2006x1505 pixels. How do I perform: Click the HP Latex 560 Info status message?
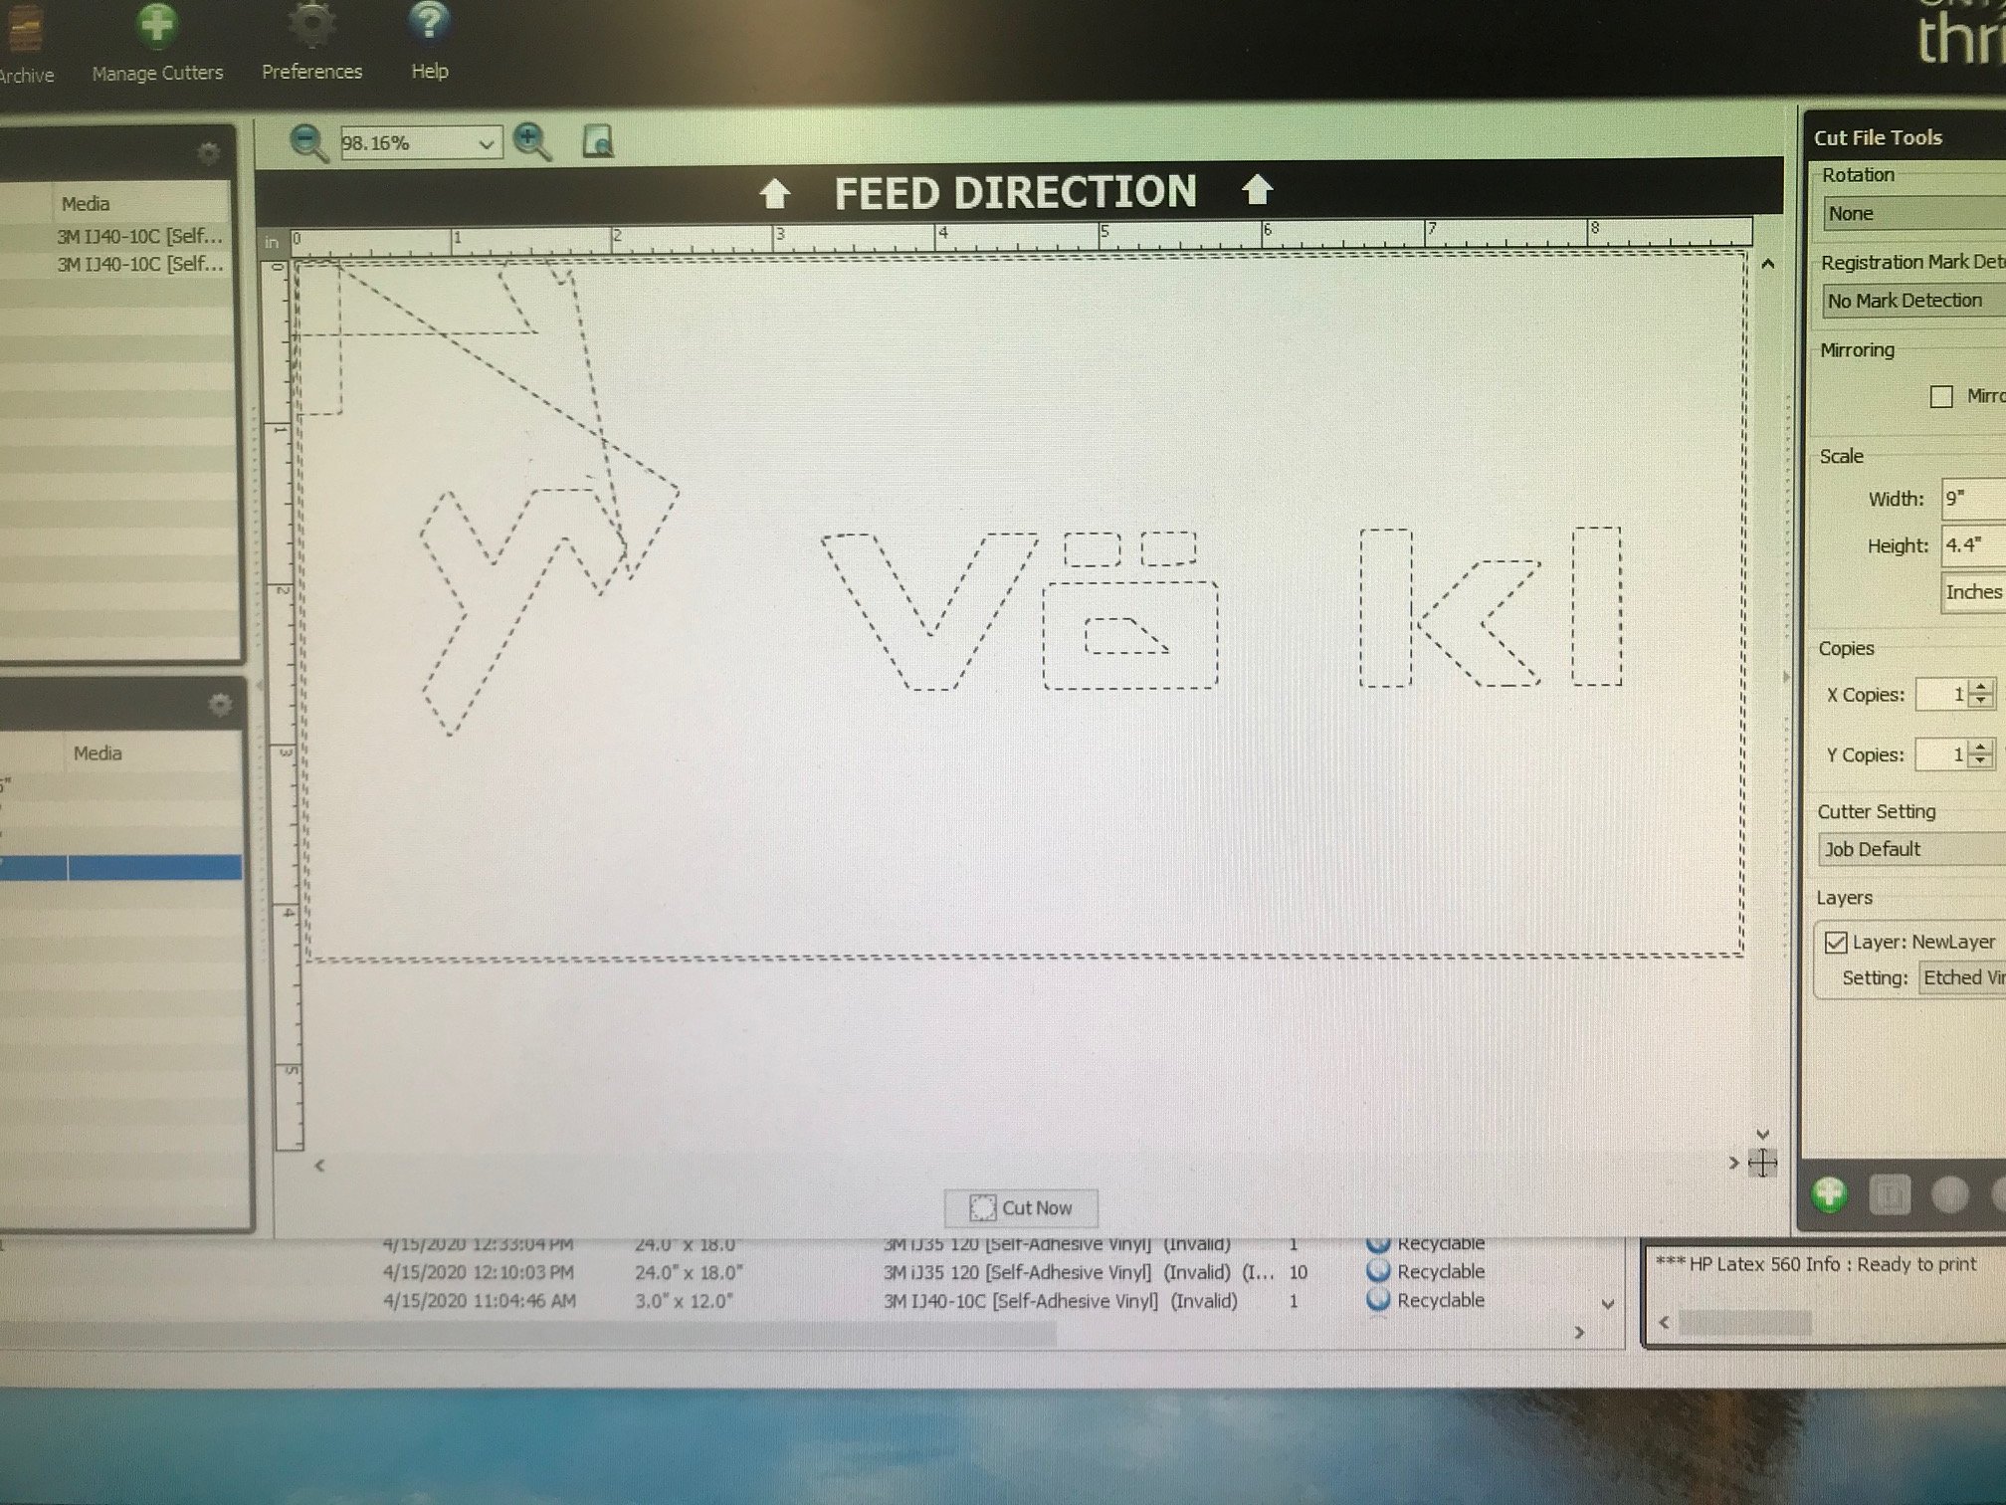1815,1264
